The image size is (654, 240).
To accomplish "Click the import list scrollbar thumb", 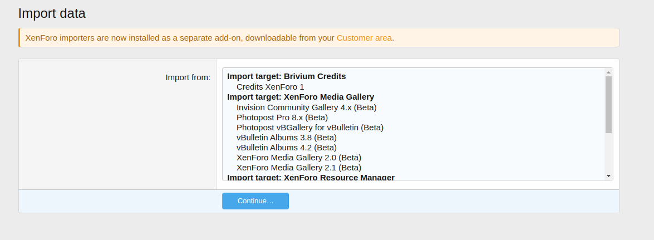I will pos(608,105).
